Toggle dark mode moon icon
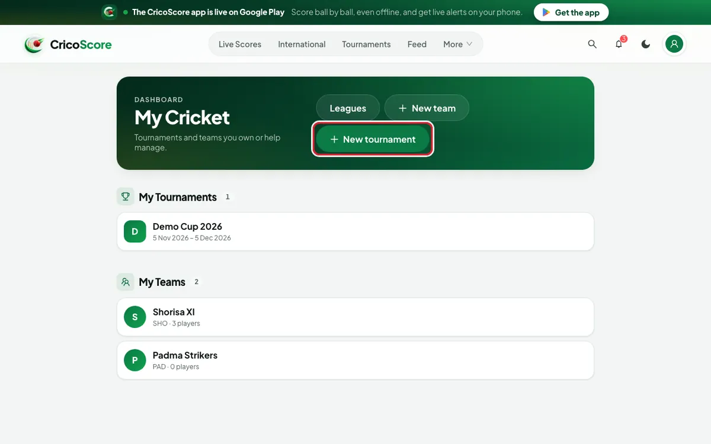The image size is (711, 444). (646, 44)
